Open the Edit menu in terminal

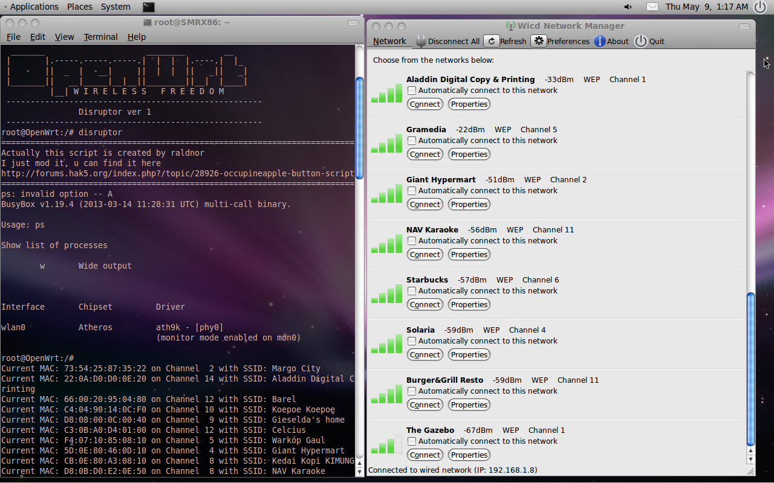(x=37, y=37)
